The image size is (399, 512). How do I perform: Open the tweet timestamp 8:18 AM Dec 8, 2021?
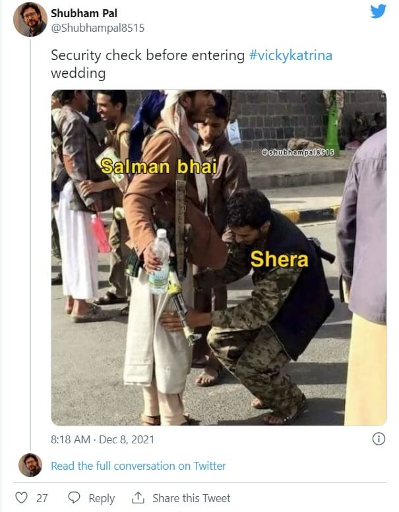[x=102, y=439]
